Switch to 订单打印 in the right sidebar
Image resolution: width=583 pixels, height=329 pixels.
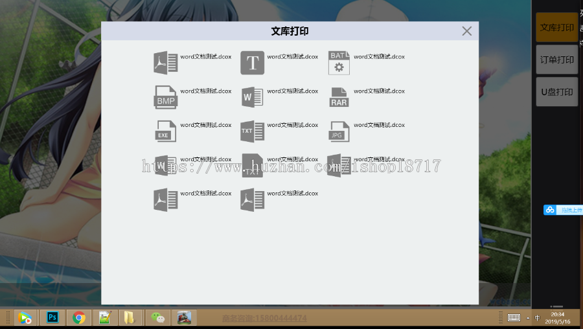(556, 60)
